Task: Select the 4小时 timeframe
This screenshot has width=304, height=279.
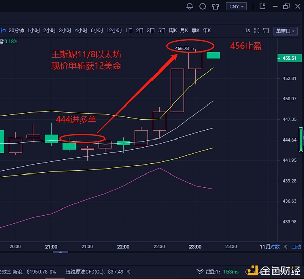Action: tap(81, 30)
